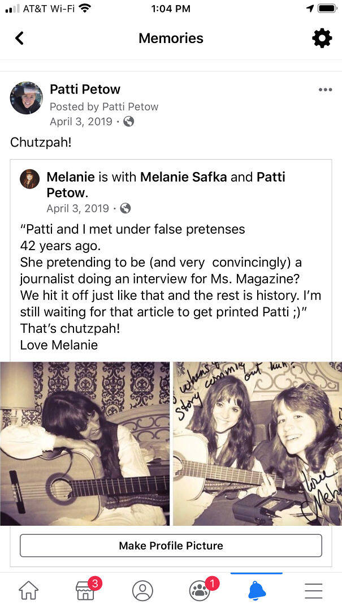This screenshot has width=342, height=609.
Task: Go back using the left chevron
Action: pyautogui.click(x=20, y=38)
